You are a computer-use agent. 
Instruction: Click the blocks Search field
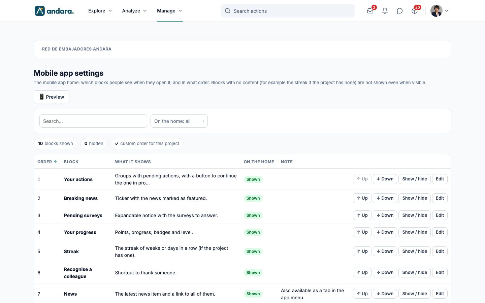[x=93, y=121]
